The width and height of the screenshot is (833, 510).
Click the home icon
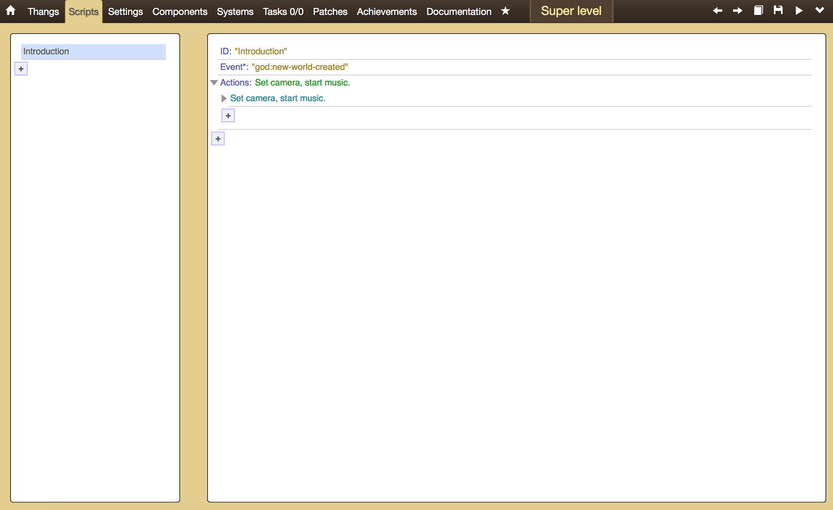(x=10, y=11)
